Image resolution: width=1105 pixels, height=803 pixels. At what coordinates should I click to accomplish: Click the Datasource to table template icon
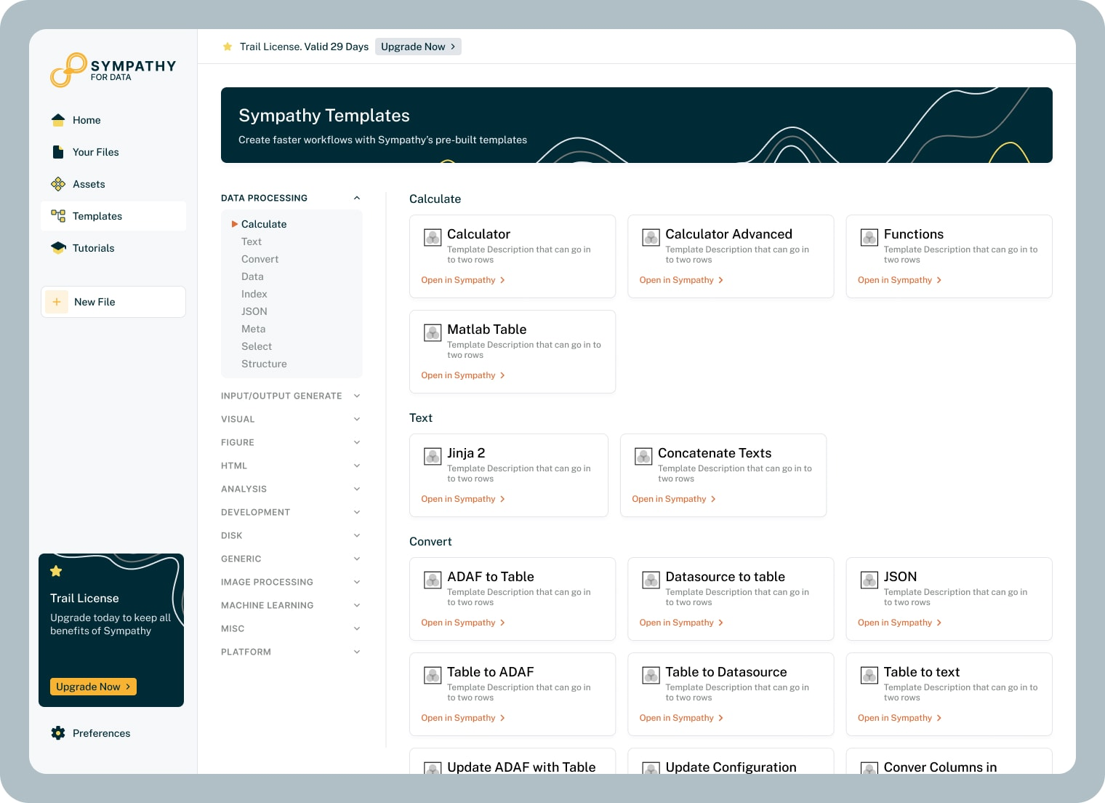pos(651,580)
